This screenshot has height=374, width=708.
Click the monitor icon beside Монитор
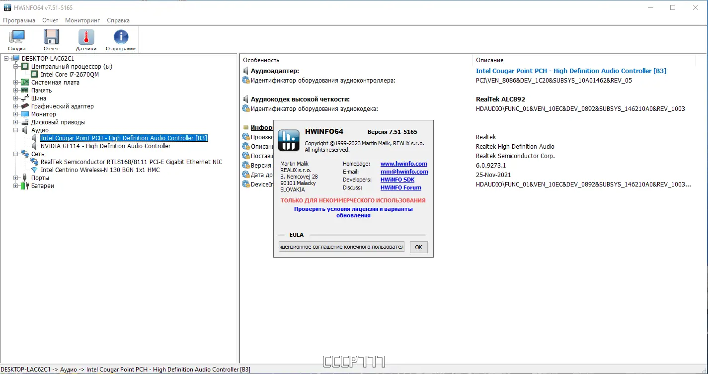(x=25, y=114)
